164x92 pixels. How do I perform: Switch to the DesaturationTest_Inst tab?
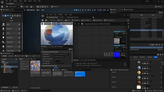72,17
